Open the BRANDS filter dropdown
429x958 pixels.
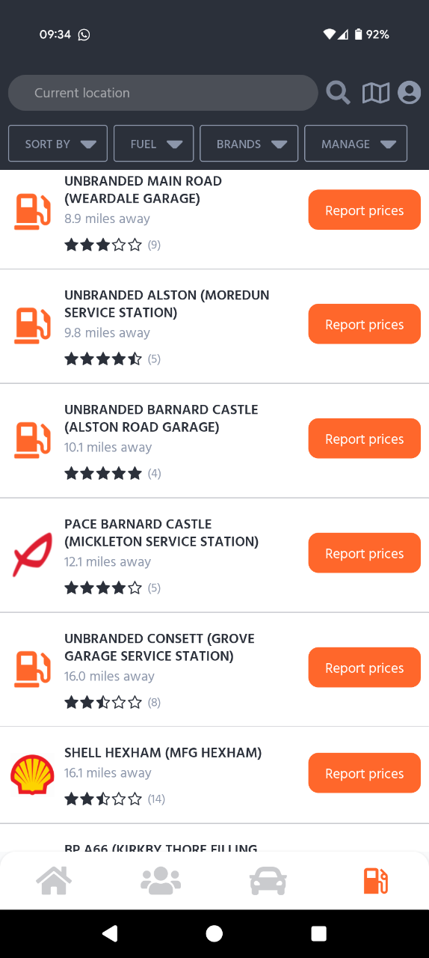[249, 144]
